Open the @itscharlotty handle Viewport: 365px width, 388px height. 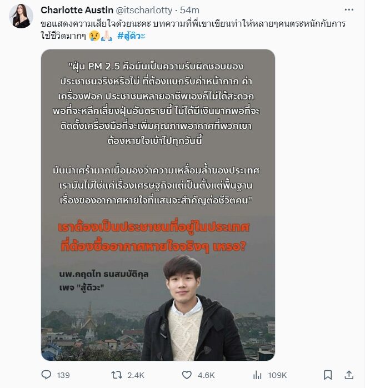[x=144, y=10]
